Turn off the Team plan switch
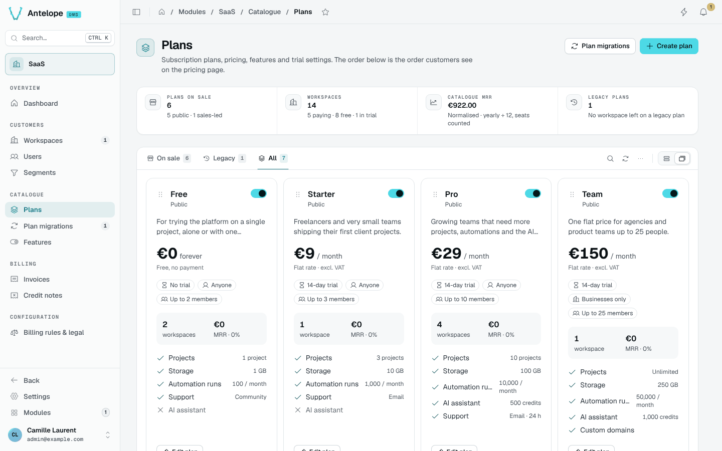Screen dimensions: 722x451 click(670, 193)
